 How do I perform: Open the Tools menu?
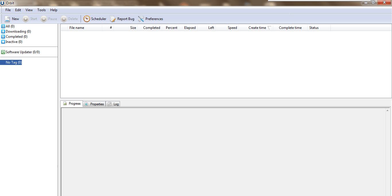coord(41,10)
